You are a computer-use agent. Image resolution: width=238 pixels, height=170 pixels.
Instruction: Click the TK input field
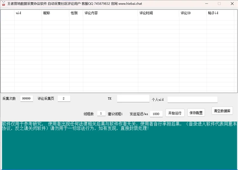click(133, 99)
